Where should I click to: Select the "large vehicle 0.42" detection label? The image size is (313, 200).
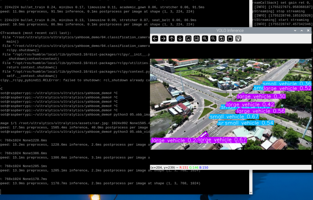[250, 104]
